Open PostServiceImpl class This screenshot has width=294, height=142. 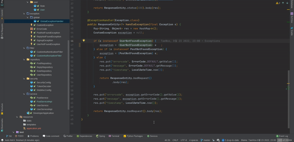tap(44, 102)
